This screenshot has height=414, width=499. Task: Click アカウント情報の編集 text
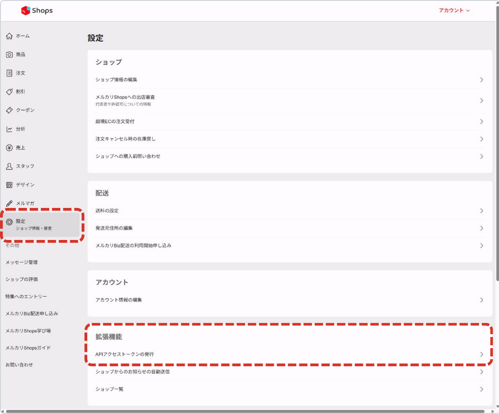pyautogui.click(x=119, y=300)
